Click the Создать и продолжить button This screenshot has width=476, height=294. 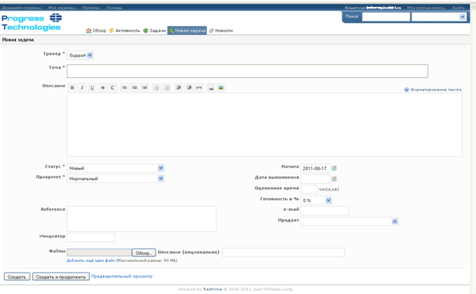click(x=61, y=276)
